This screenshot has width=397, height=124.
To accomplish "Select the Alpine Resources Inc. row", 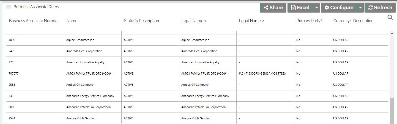I will click(x=80, y=40).
